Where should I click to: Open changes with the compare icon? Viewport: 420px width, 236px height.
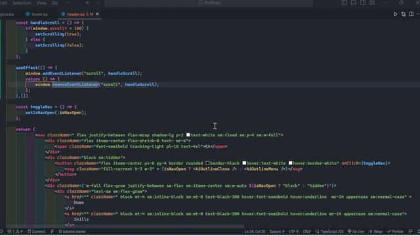pyautogui.click(x=404, y=14)
